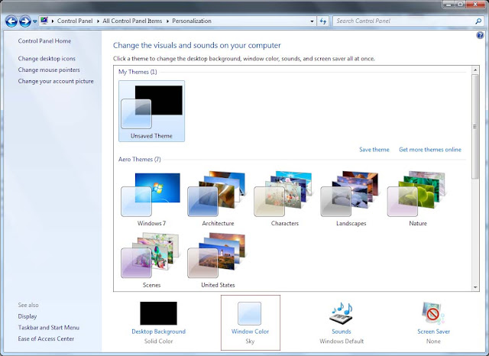Select the Architecture theme
The width and height of the screenshot is (489, 356).
click(218, 199)
